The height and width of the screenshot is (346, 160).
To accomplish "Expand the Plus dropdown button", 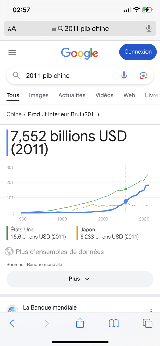I will coord(80,279).
